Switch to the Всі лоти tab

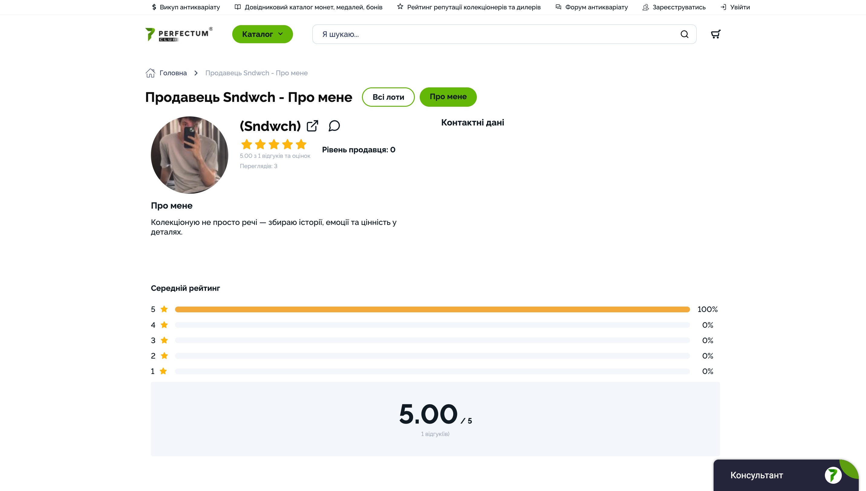point(388,97)
